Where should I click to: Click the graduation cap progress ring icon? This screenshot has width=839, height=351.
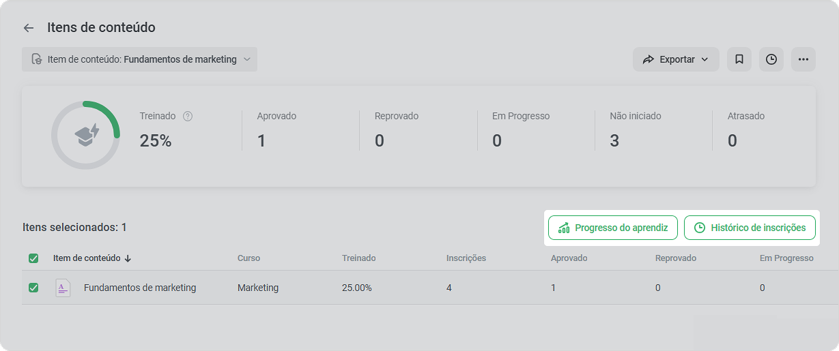click(x=87, y=136)
